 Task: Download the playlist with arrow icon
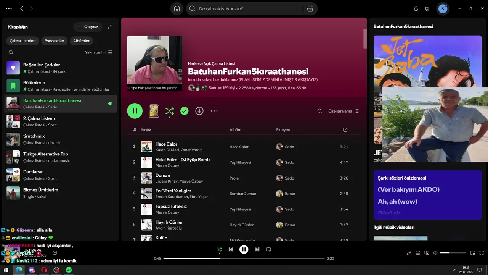point(199,111)
